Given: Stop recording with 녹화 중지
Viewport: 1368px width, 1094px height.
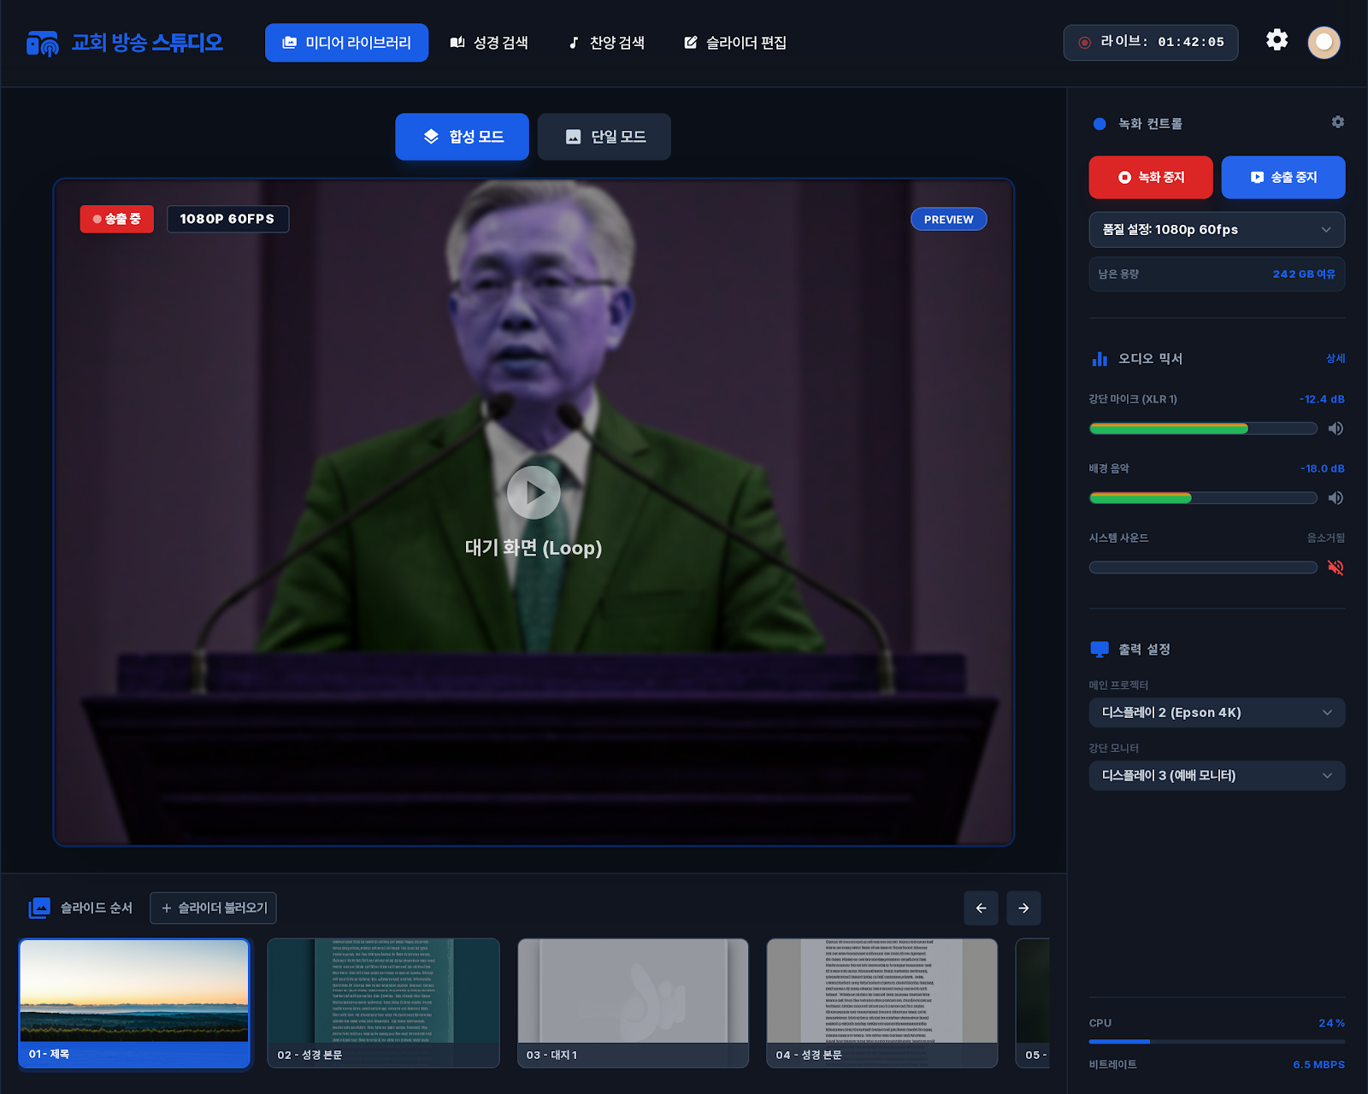Looking at the screenshot, I should coord(1150,177).
